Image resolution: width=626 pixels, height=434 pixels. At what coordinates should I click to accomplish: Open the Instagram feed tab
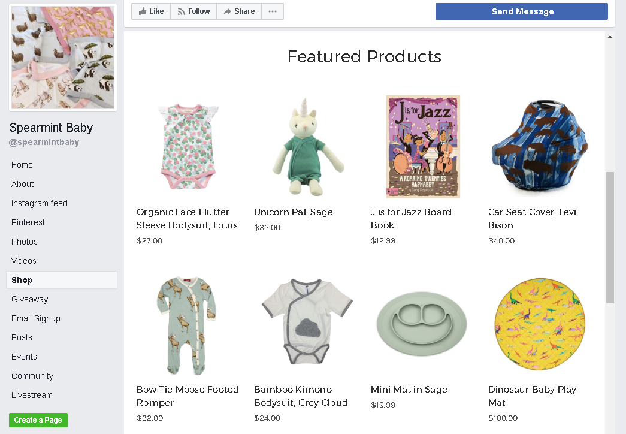tap(39, 203)
